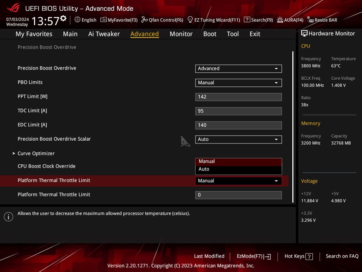The width and height of the screenshot is (362, 272).
Task: Click the 07/03/2024 date text
Action: coord(18,19)
